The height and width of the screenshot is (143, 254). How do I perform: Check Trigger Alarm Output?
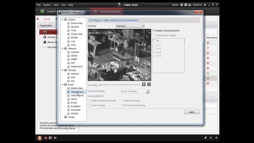coord(154,35)
